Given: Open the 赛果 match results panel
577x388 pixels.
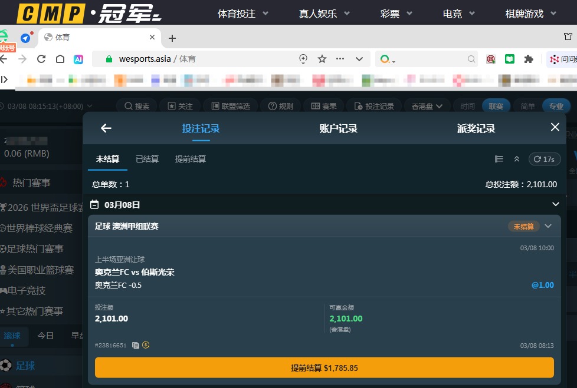Looking at the screenshot, I should coord(323,105).
